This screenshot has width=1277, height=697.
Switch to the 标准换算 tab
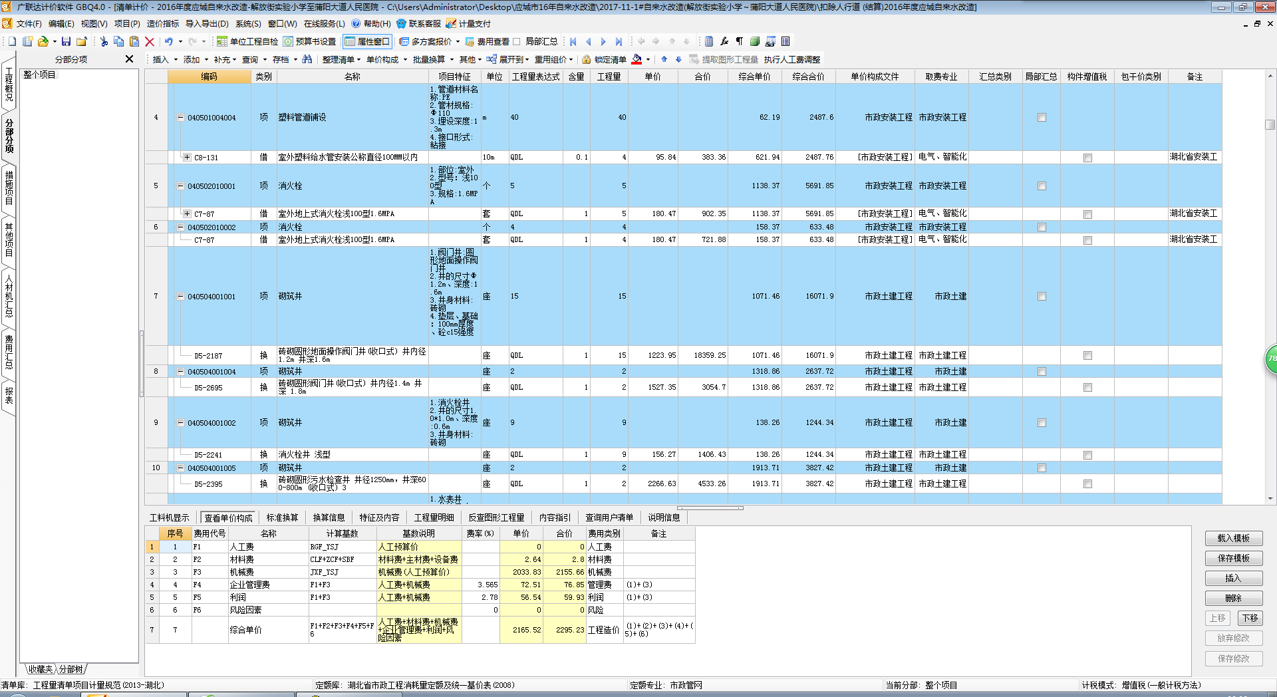(x=282, y=517)
